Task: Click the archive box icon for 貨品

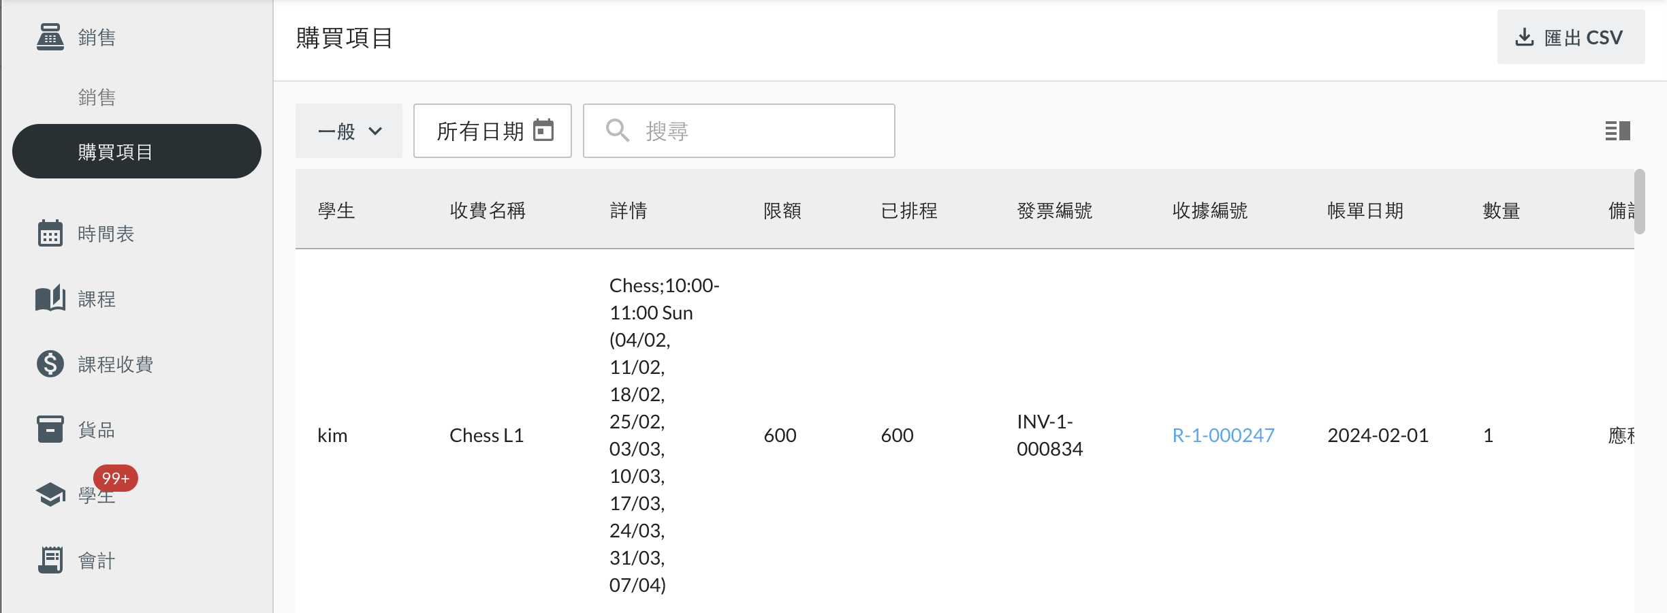Action: 50,429
